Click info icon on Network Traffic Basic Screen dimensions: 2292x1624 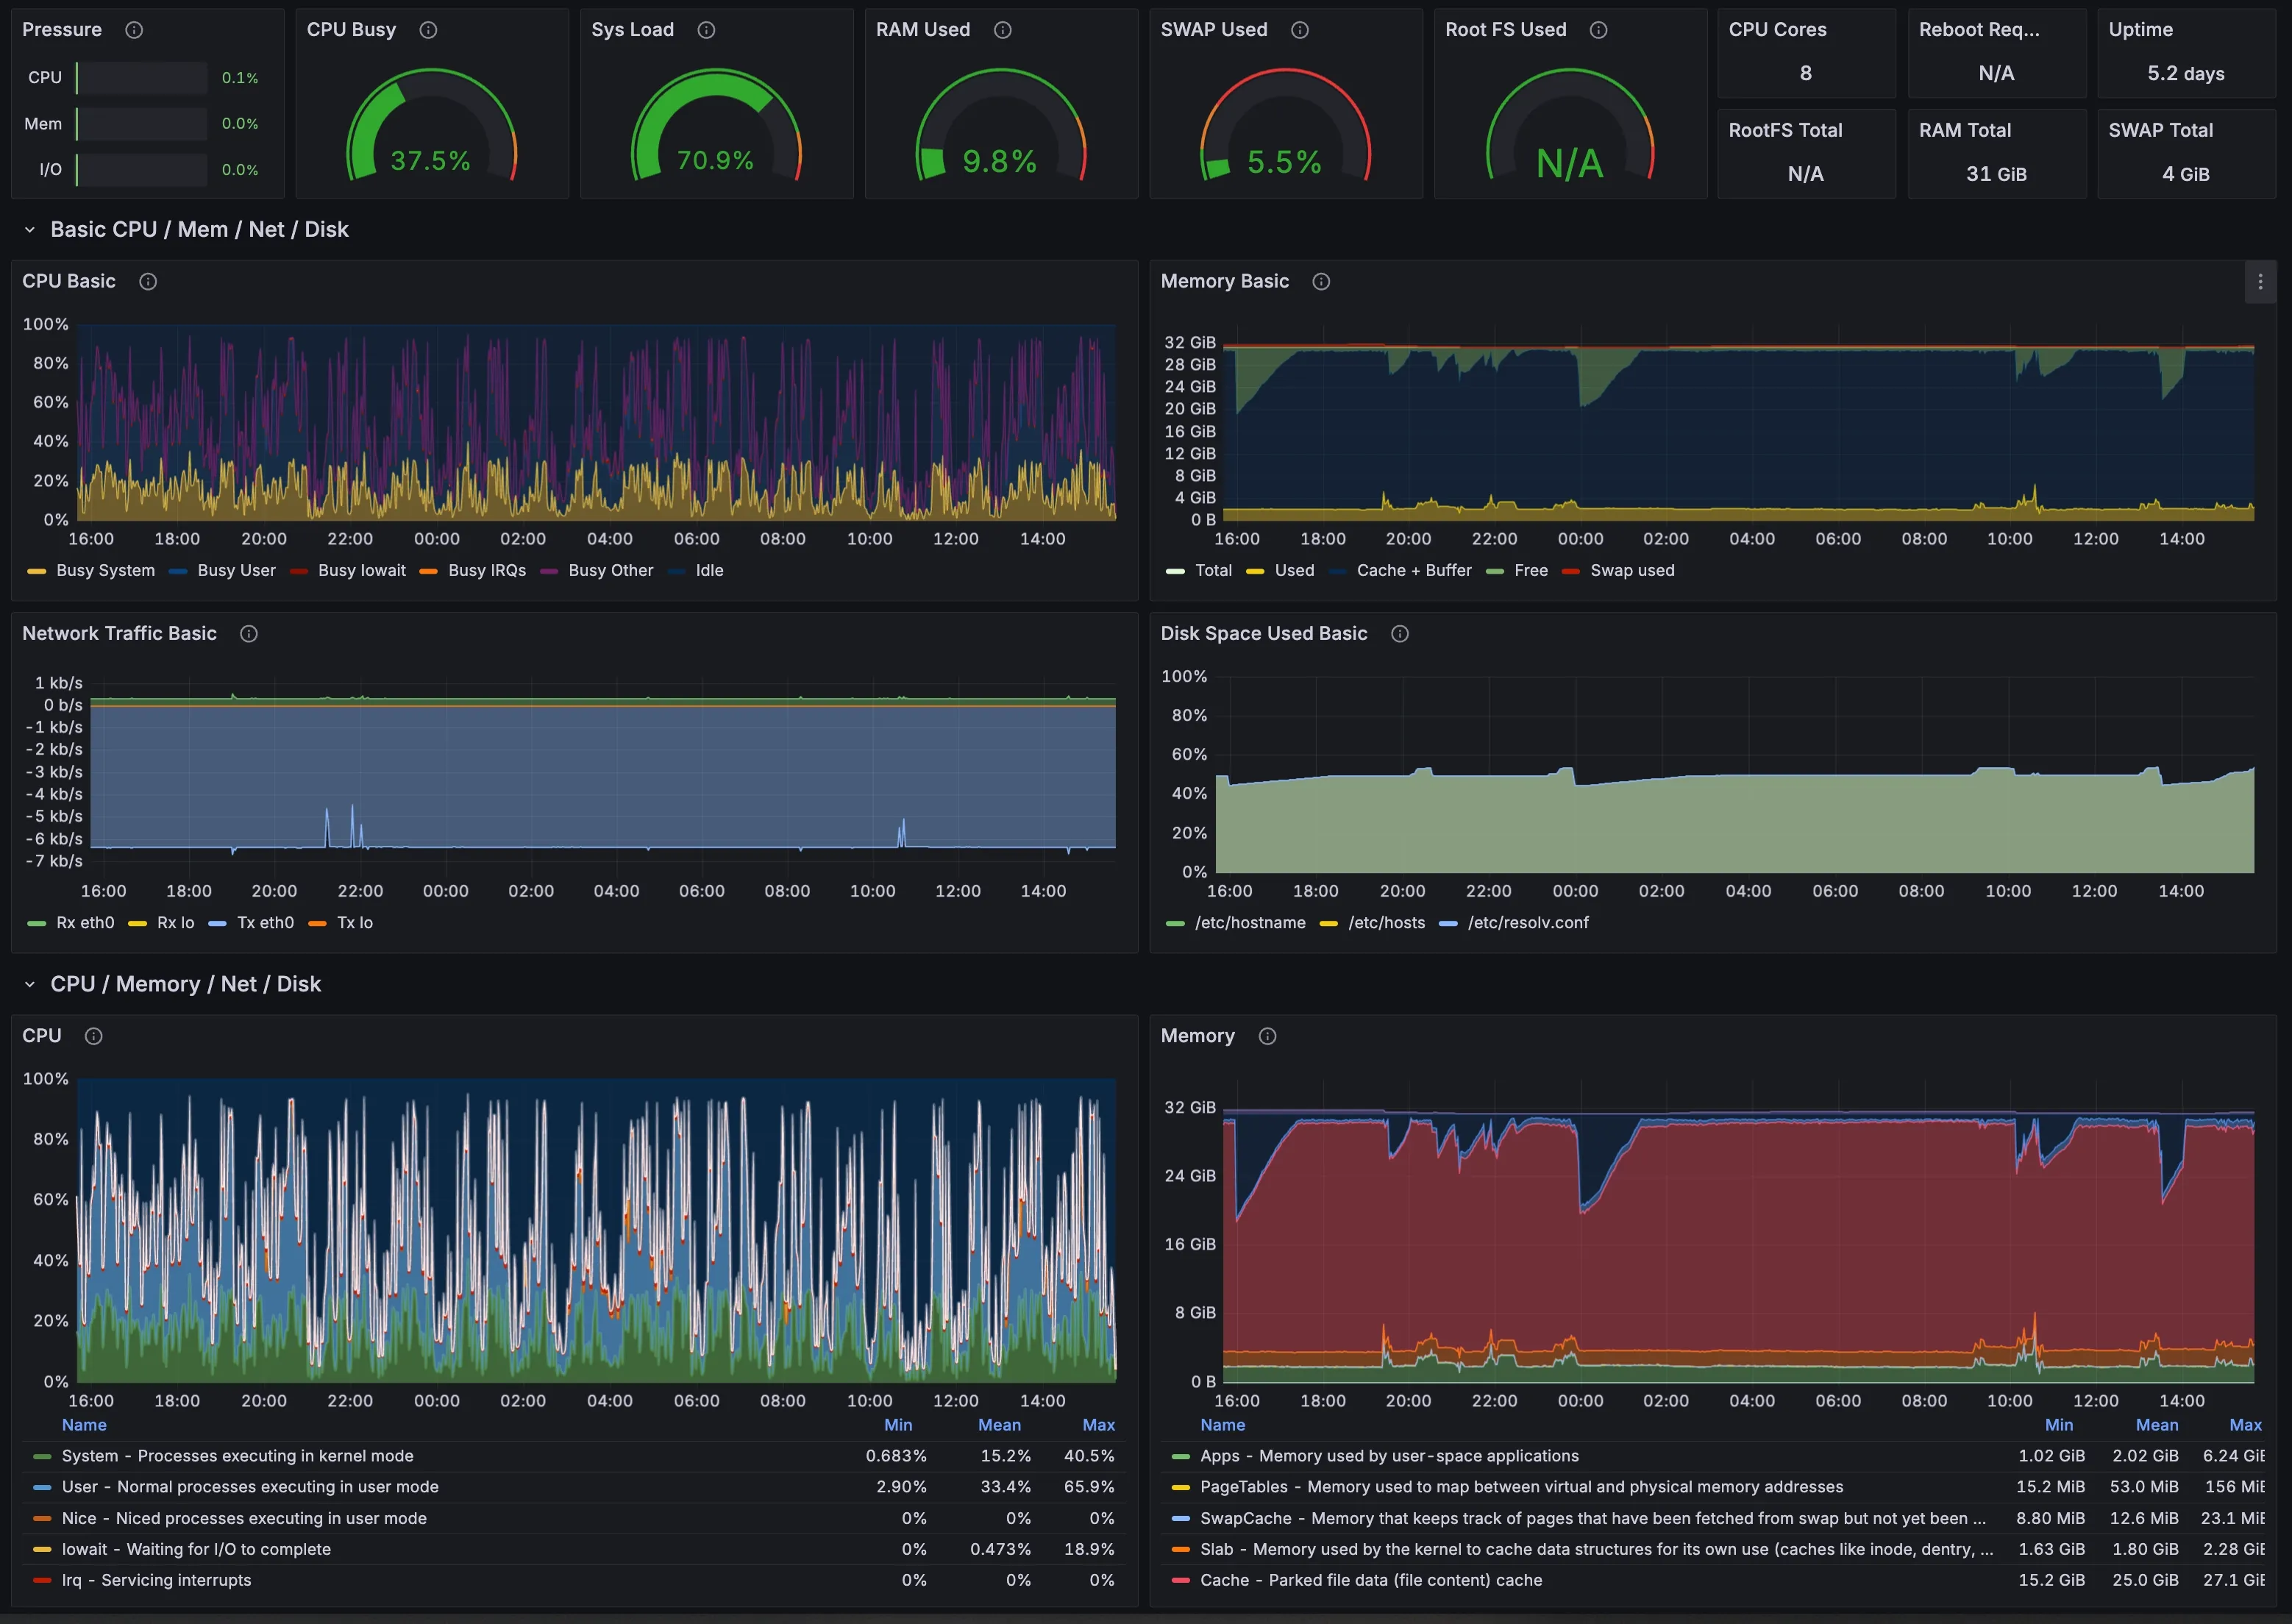[249, 633]
